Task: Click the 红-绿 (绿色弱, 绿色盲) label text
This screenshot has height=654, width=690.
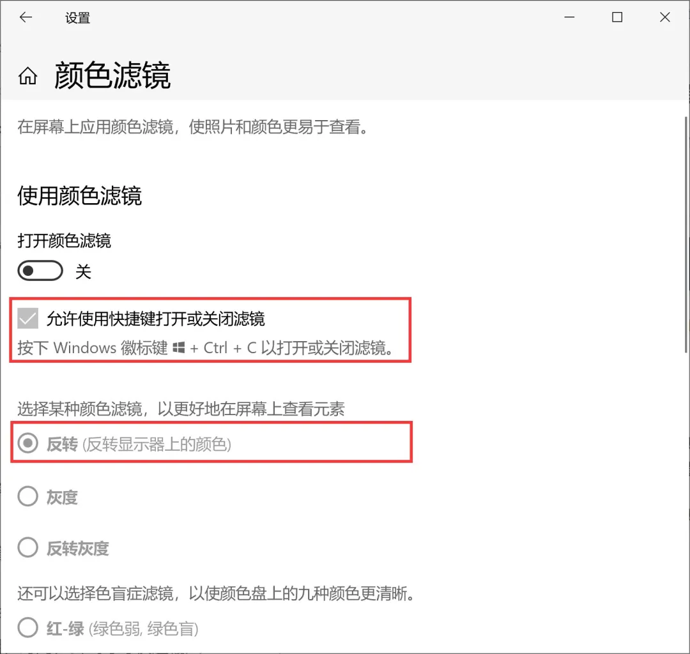Action: tap(122, 628)
